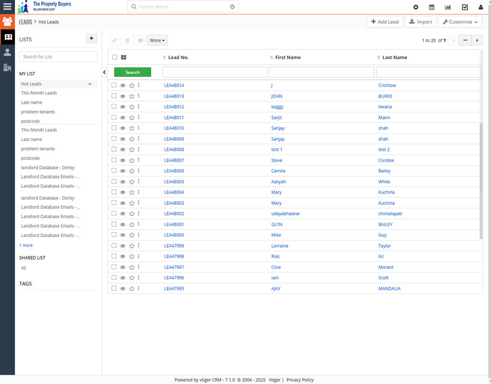This screenshot has height=384, width=491.
Task: Click the Search for List field
Action: [x=58, y=57]
